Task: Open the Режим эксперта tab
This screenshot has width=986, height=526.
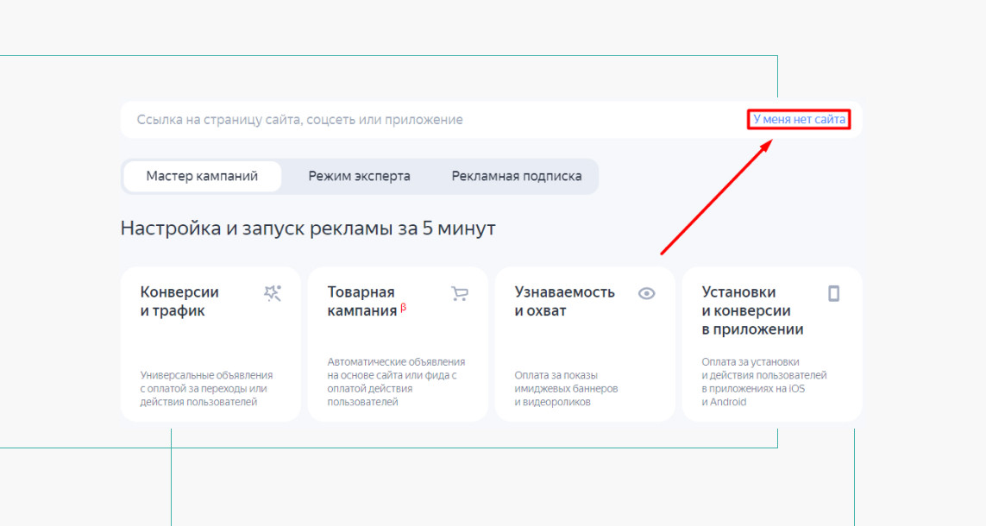Action: pos(359,176)
